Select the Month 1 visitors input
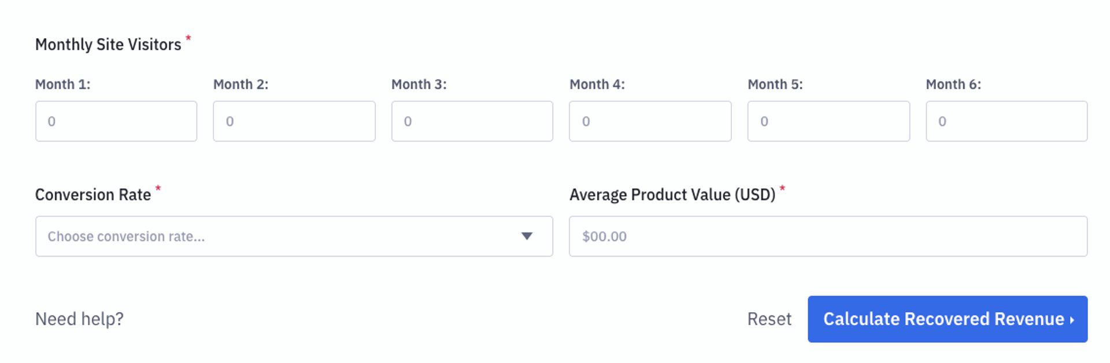The height and width of the screenshot is (363, 1110). click(x=116, y=121)
